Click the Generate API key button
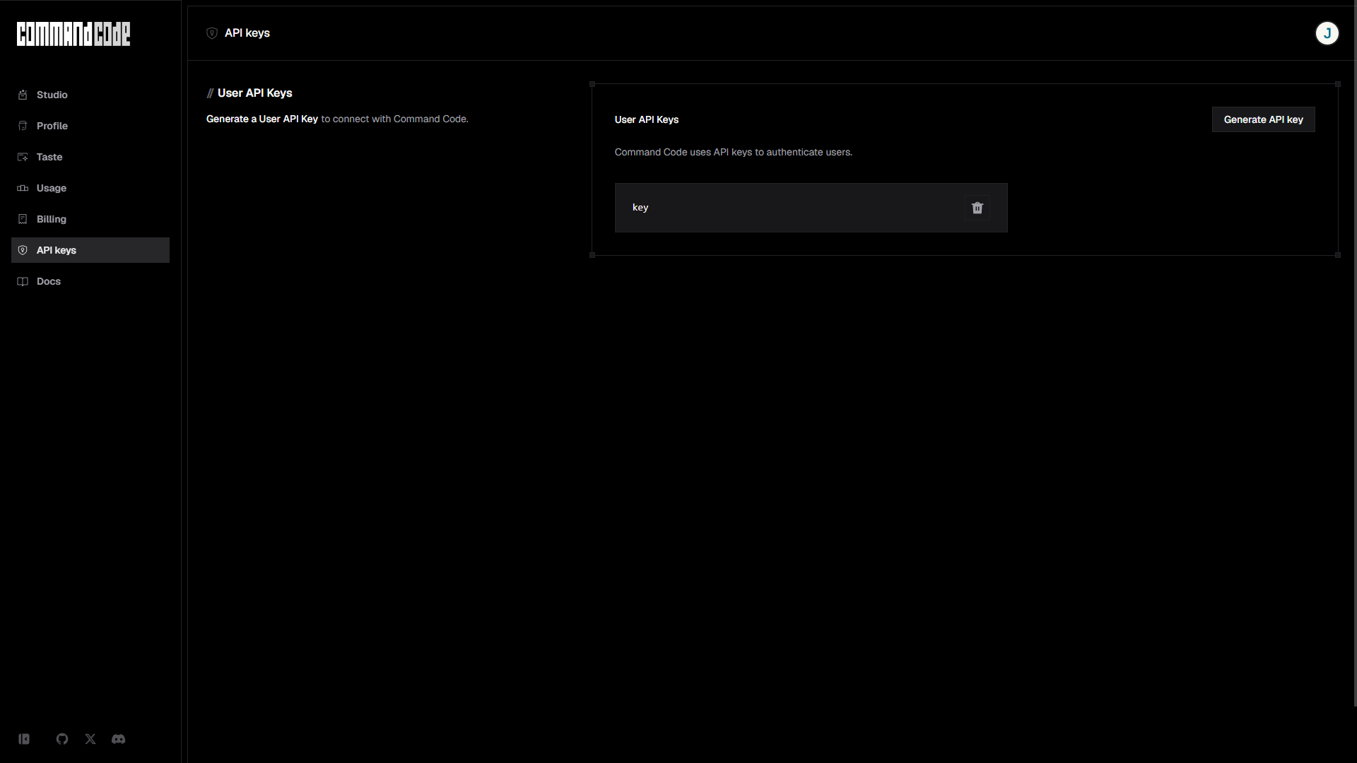 pyautogui.click(x=1264, y=119)
